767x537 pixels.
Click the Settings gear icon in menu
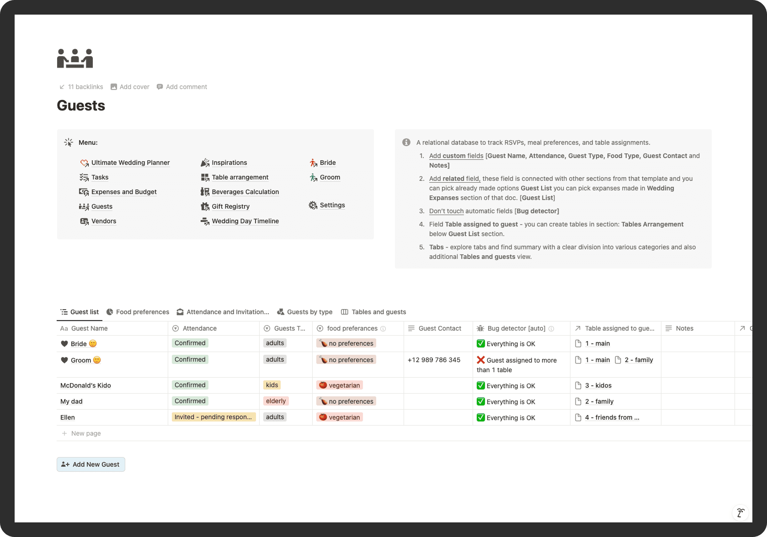pos(313,205)
